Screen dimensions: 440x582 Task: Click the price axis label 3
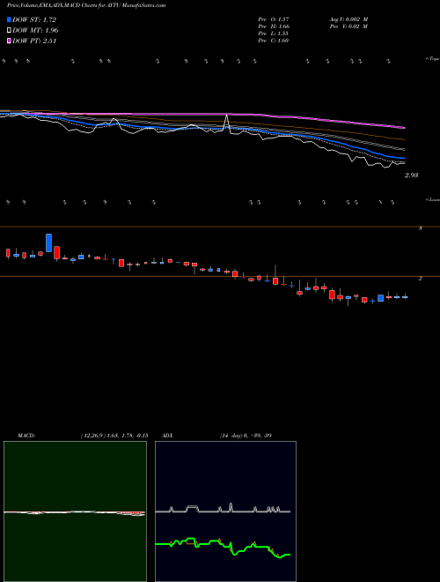(x=421, y=228)
